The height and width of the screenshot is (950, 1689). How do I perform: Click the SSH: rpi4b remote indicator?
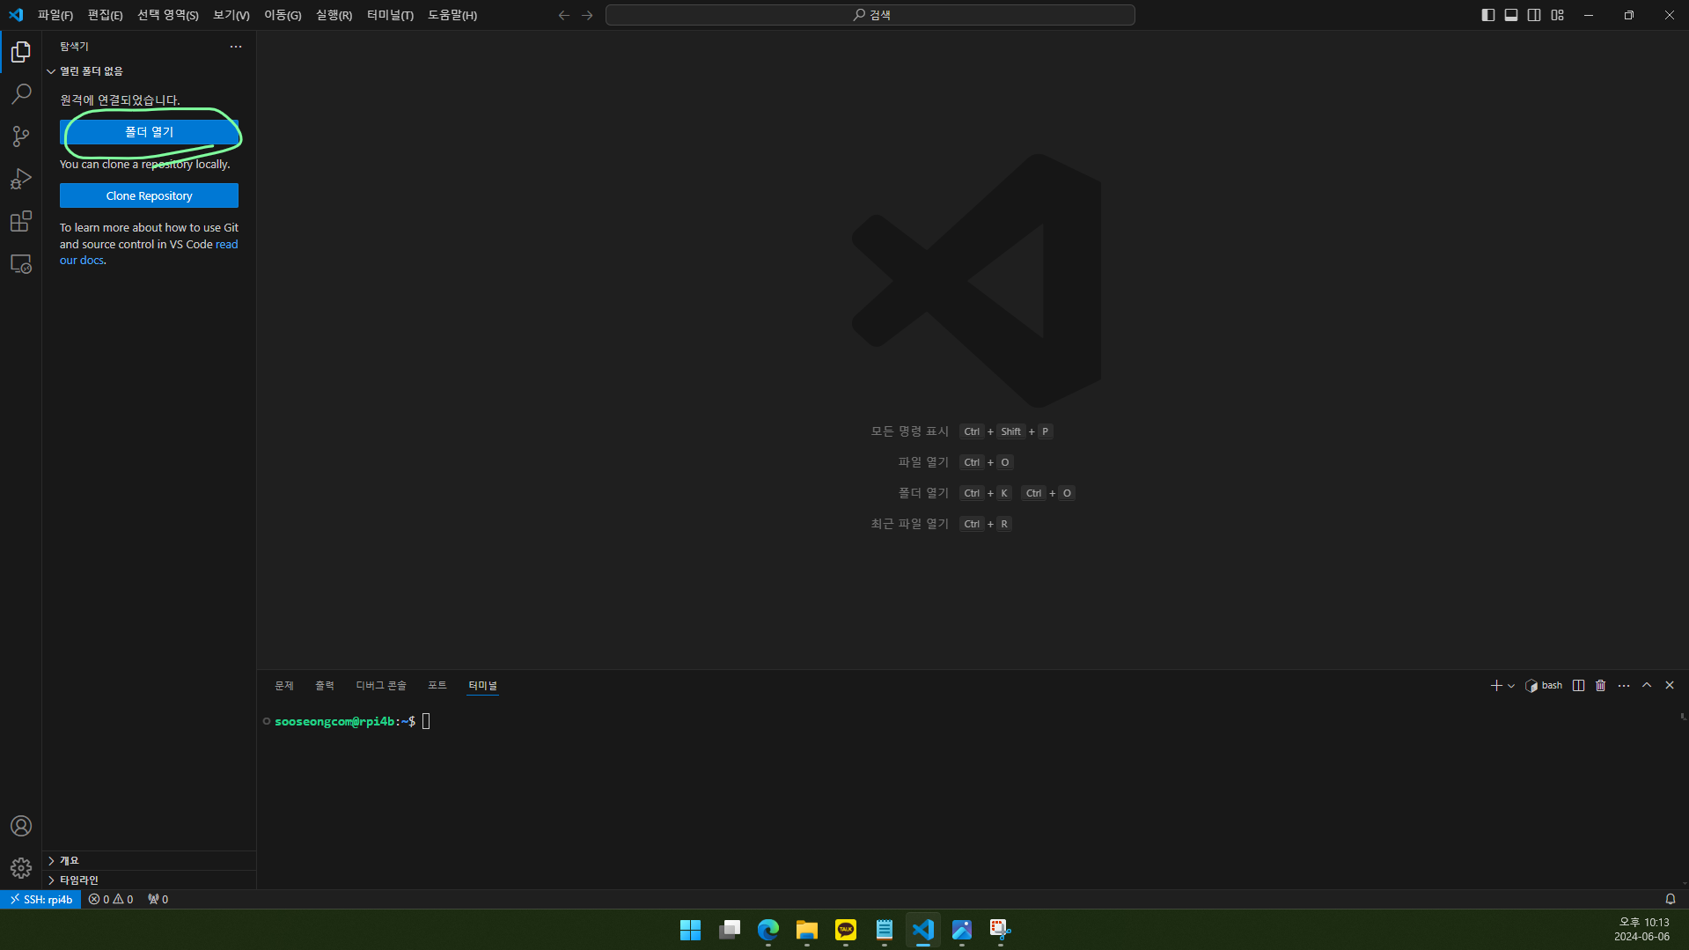point(40,899)
